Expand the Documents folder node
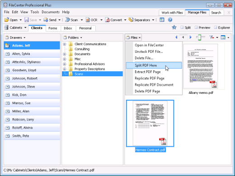235x176 pixels. pyautogui.click(x=65, y=54)
